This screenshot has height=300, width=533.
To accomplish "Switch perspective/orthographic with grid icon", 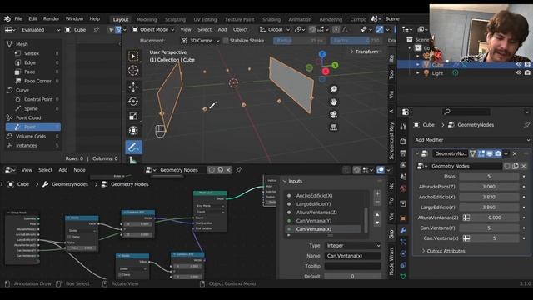I will [x=333, y=127].
